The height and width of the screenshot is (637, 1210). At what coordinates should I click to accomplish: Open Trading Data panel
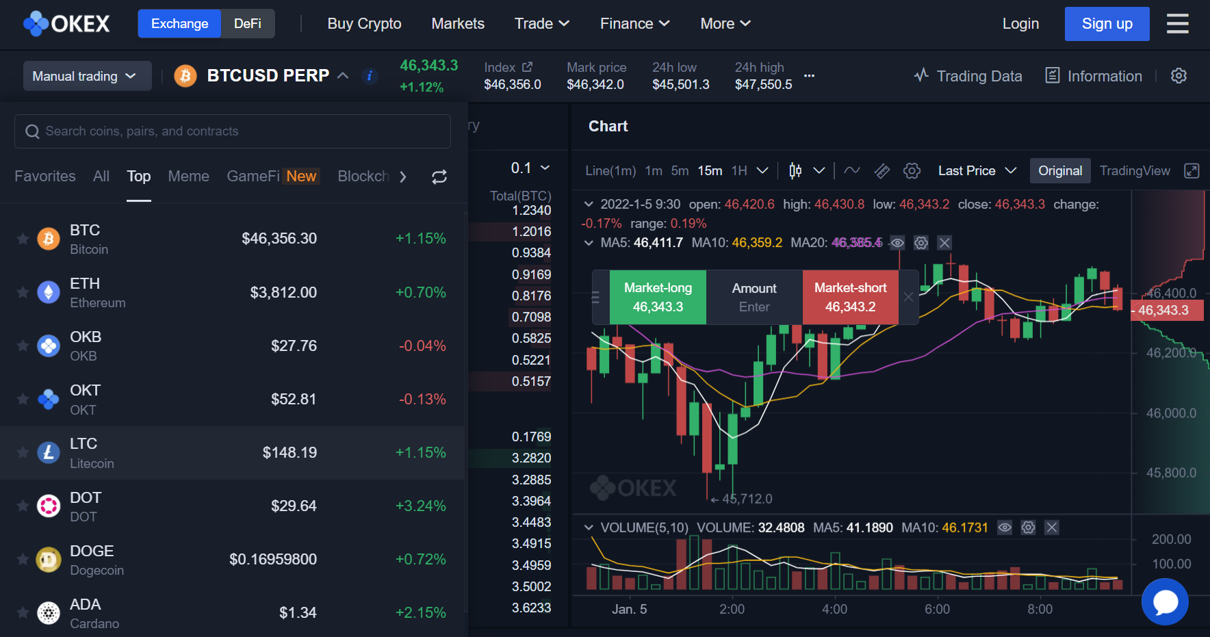[x=968, y=76]
